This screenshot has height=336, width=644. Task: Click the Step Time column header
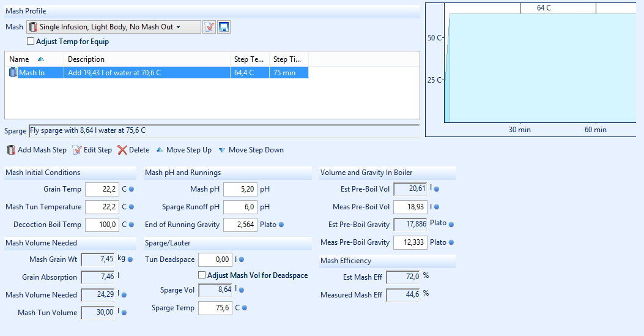click(287, 59)
